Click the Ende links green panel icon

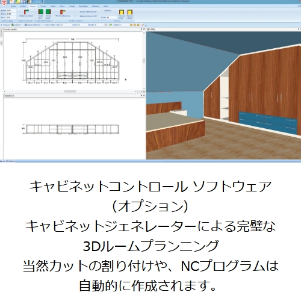click(x=41, y=11)
